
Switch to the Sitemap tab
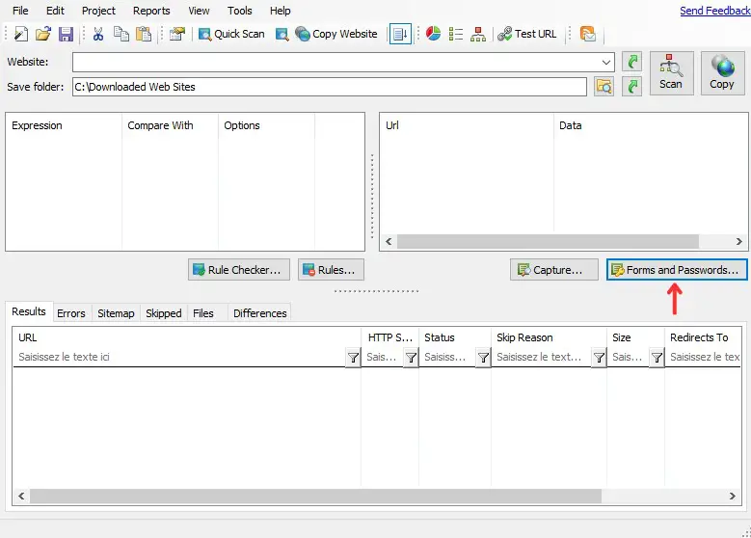[116, 313]
